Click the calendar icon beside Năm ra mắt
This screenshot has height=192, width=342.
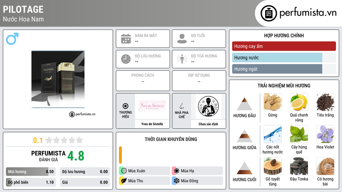click(126, 39)
